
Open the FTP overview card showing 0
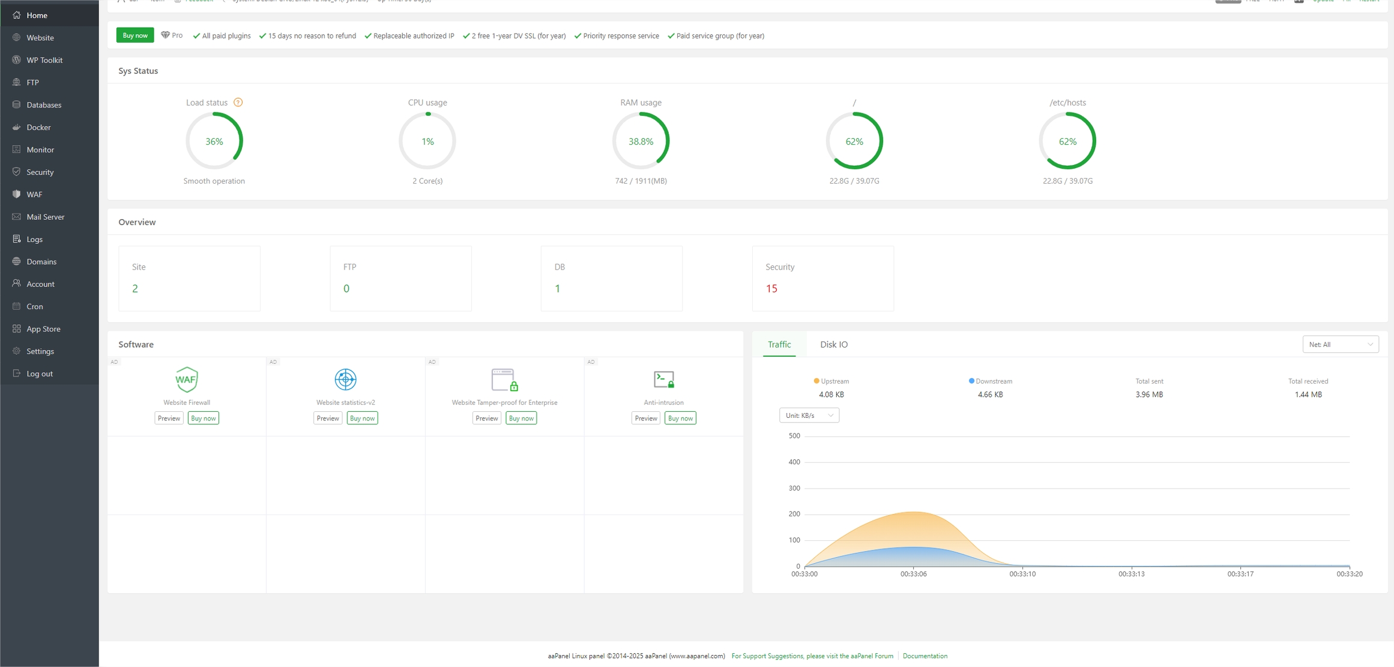[x=400, y=279]
